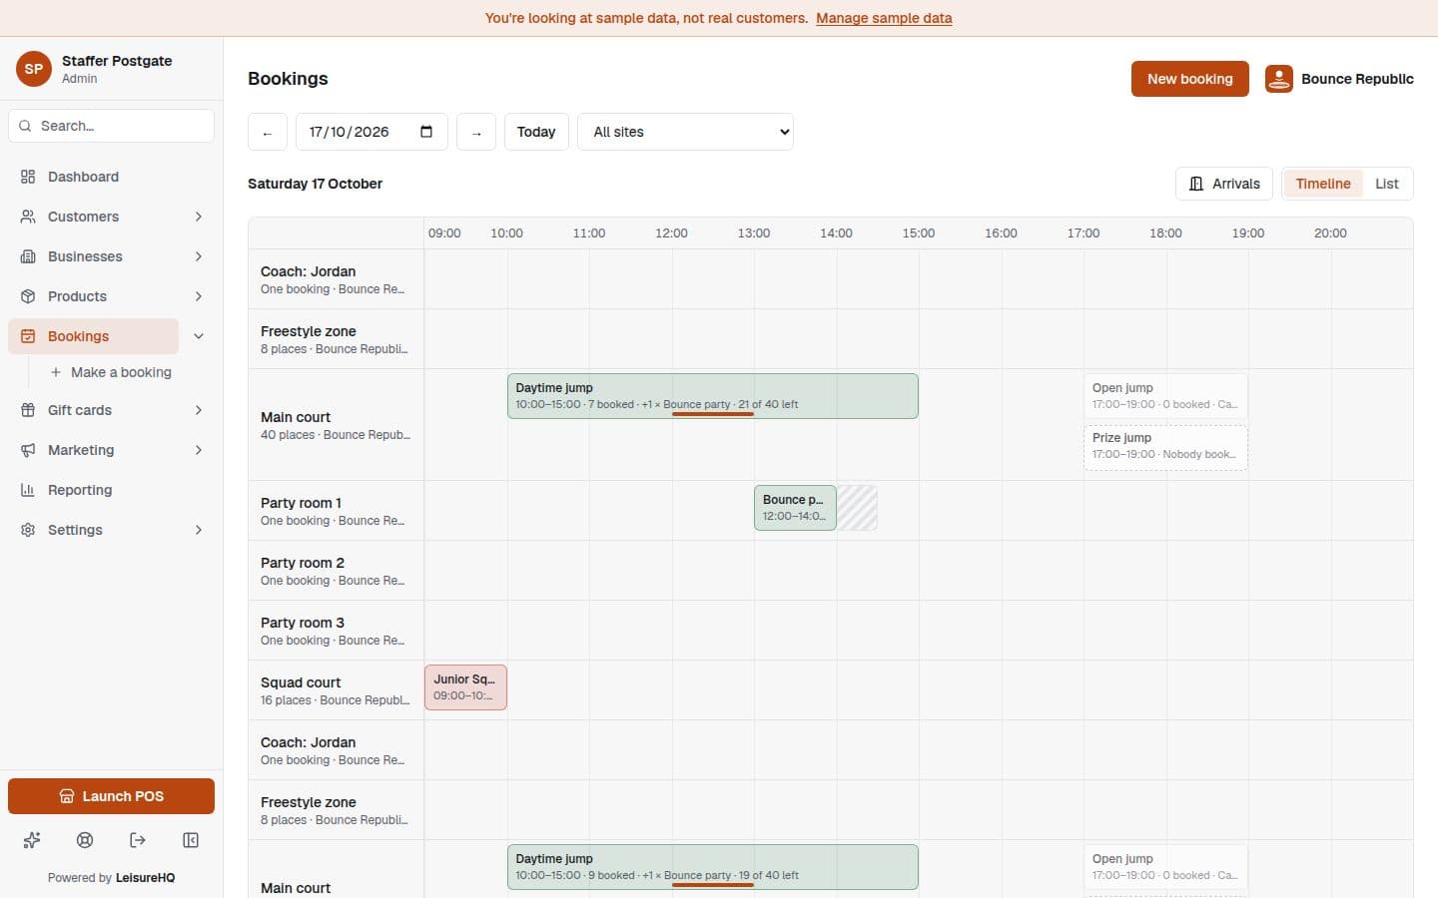Viewport: 1438px width, 898px height.
Task: Click the Businesses building icon
Action: coord(28,256)
